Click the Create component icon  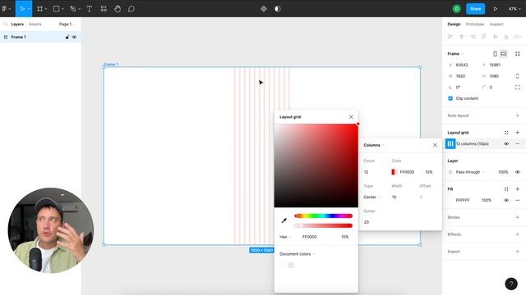[264, 9]
